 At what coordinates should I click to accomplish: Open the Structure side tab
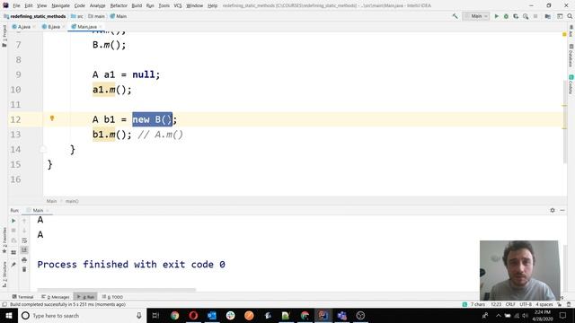coord(4,274)
